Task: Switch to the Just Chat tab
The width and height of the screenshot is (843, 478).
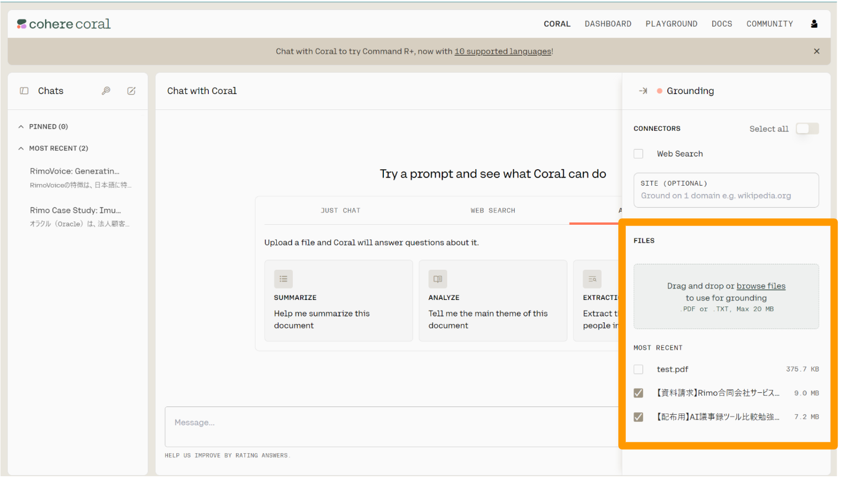Action: [x=340, y=211]
